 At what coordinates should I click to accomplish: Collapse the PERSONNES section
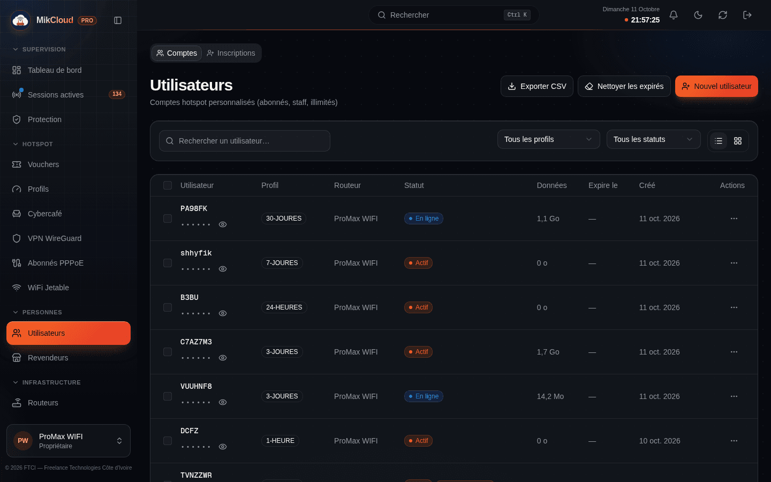[37, 312]
